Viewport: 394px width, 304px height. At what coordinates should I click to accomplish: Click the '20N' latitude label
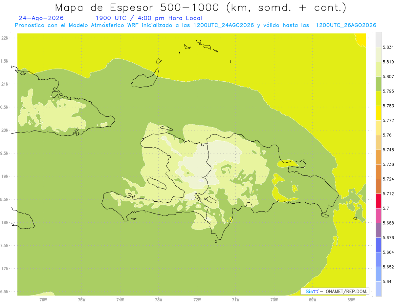click(5, 130)
